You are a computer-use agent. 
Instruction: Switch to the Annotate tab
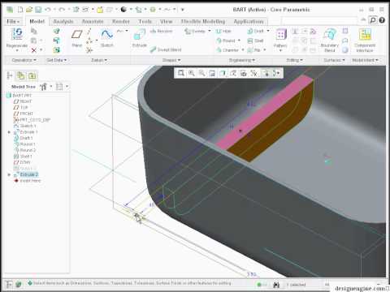[x=93, y=21]
